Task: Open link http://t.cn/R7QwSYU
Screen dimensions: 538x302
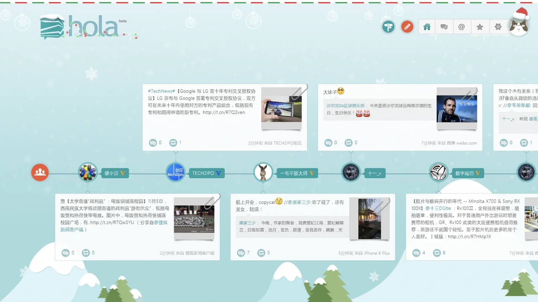Action: pyautogui.click(x=112, y=222)
